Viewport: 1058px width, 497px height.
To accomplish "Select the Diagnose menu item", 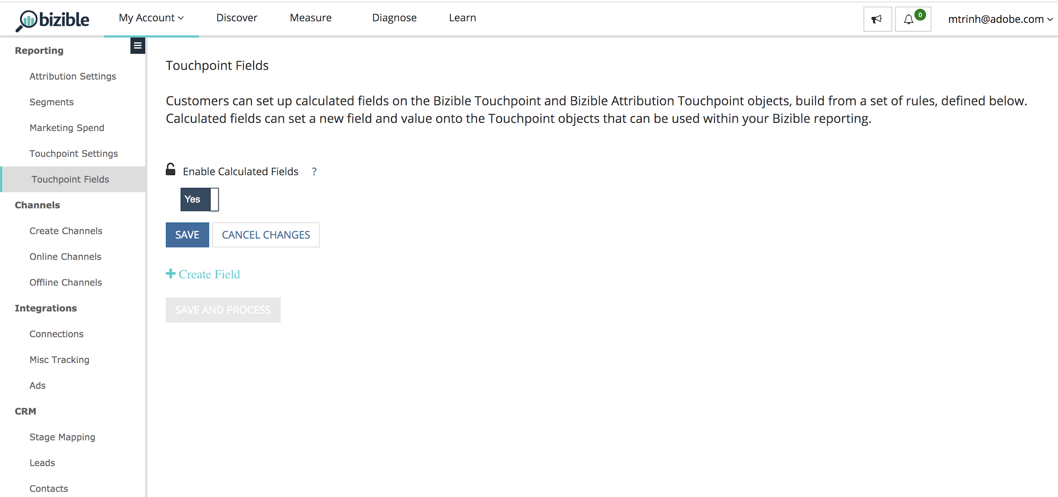I will (x=394, y=18).
